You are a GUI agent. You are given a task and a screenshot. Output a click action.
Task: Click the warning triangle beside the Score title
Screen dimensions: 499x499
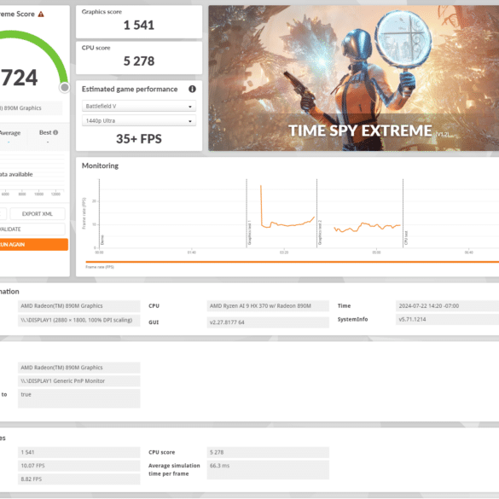click(x=41, y=14)
